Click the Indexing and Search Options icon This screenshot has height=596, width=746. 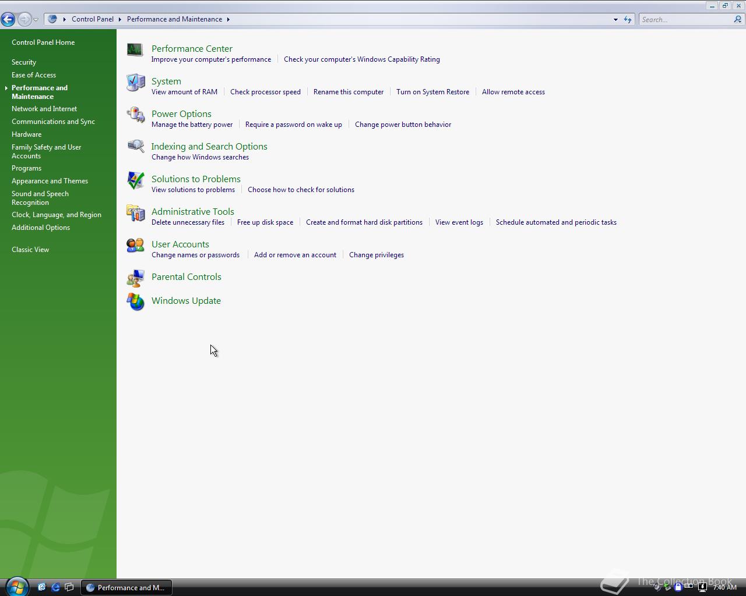pyautogui.click(x=135, y=147)
